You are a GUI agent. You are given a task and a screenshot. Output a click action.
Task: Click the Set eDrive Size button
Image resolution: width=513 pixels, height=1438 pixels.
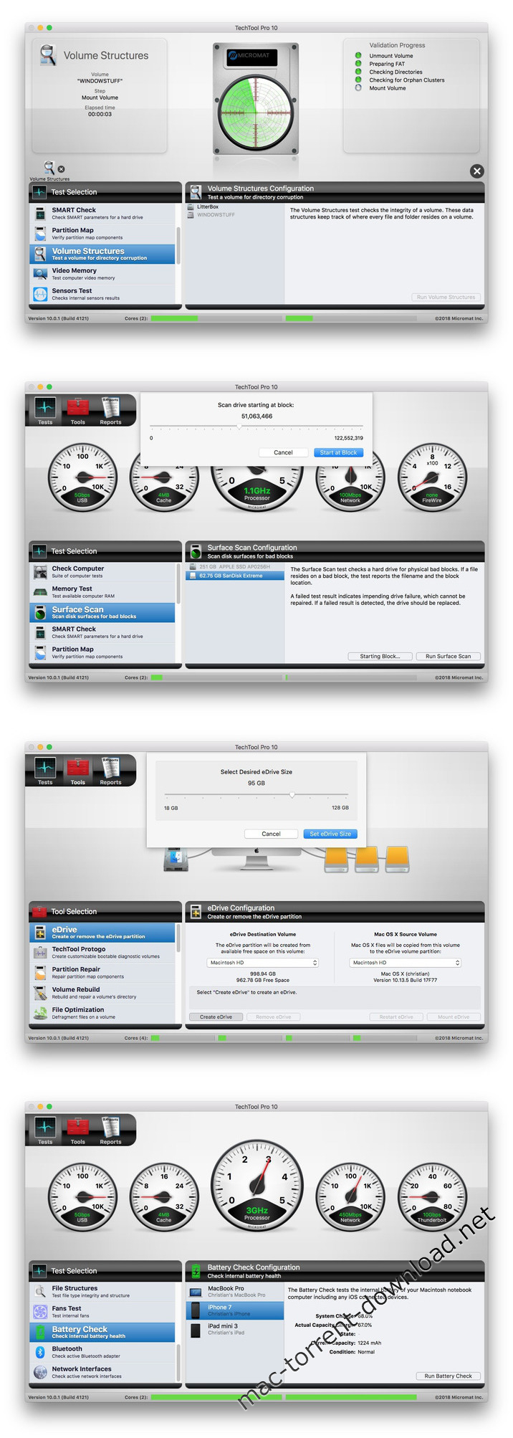[330, 834]
